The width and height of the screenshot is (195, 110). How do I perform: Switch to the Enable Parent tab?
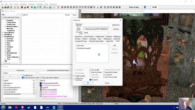[100, 37]
